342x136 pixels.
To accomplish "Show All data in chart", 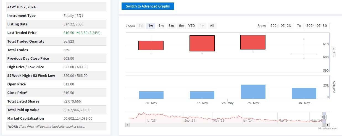I will tap(212, 26).
